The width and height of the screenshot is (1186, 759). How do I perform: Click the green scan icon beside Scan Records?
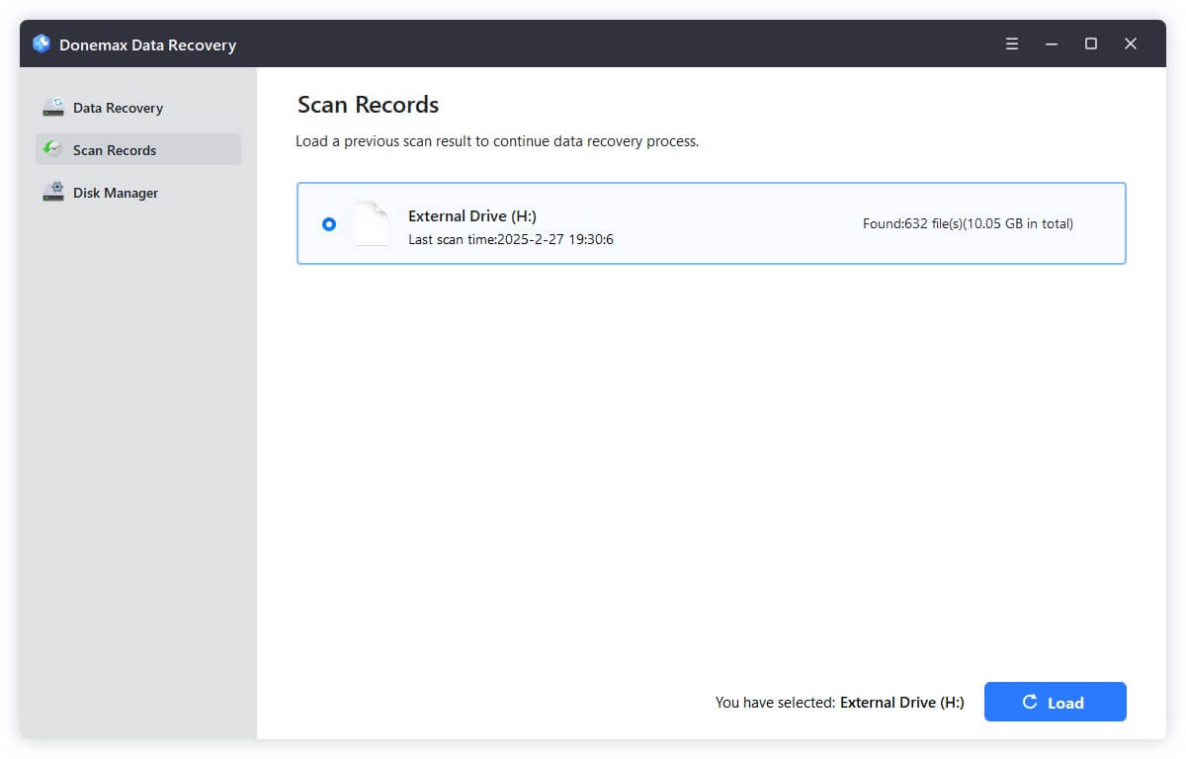pos(52,149)
